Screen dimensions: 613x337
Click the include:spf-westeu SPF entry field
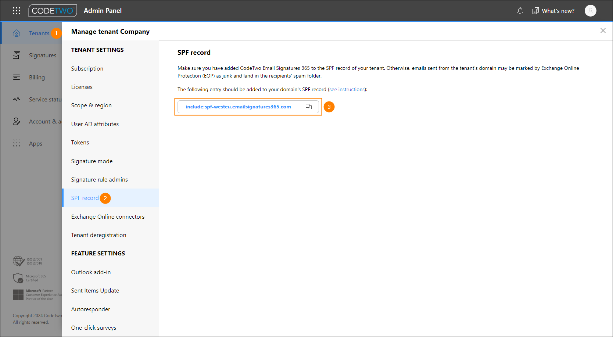[x=238, y=107]
